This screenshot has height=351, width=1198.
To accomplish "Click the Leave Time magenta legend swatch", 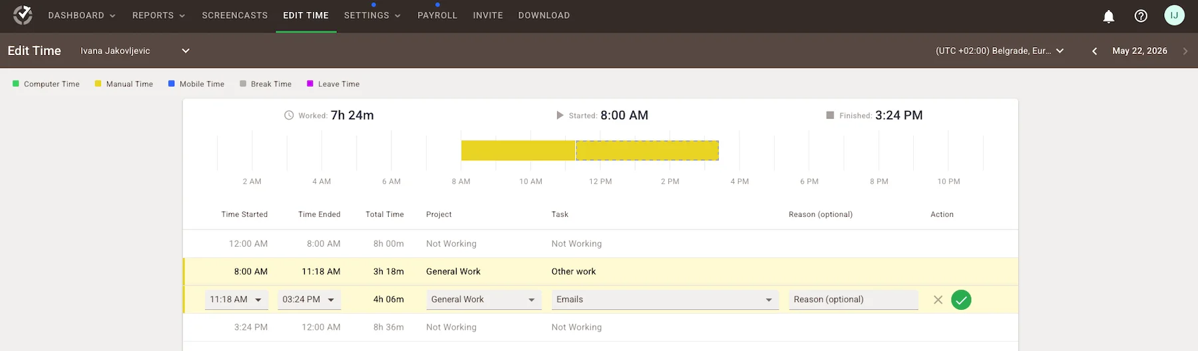I will tap(309, 84).
